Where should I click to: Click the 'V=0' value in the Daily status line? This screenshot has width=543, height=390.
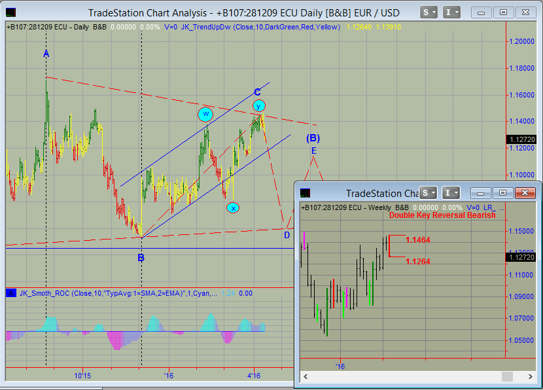point(171,27)
